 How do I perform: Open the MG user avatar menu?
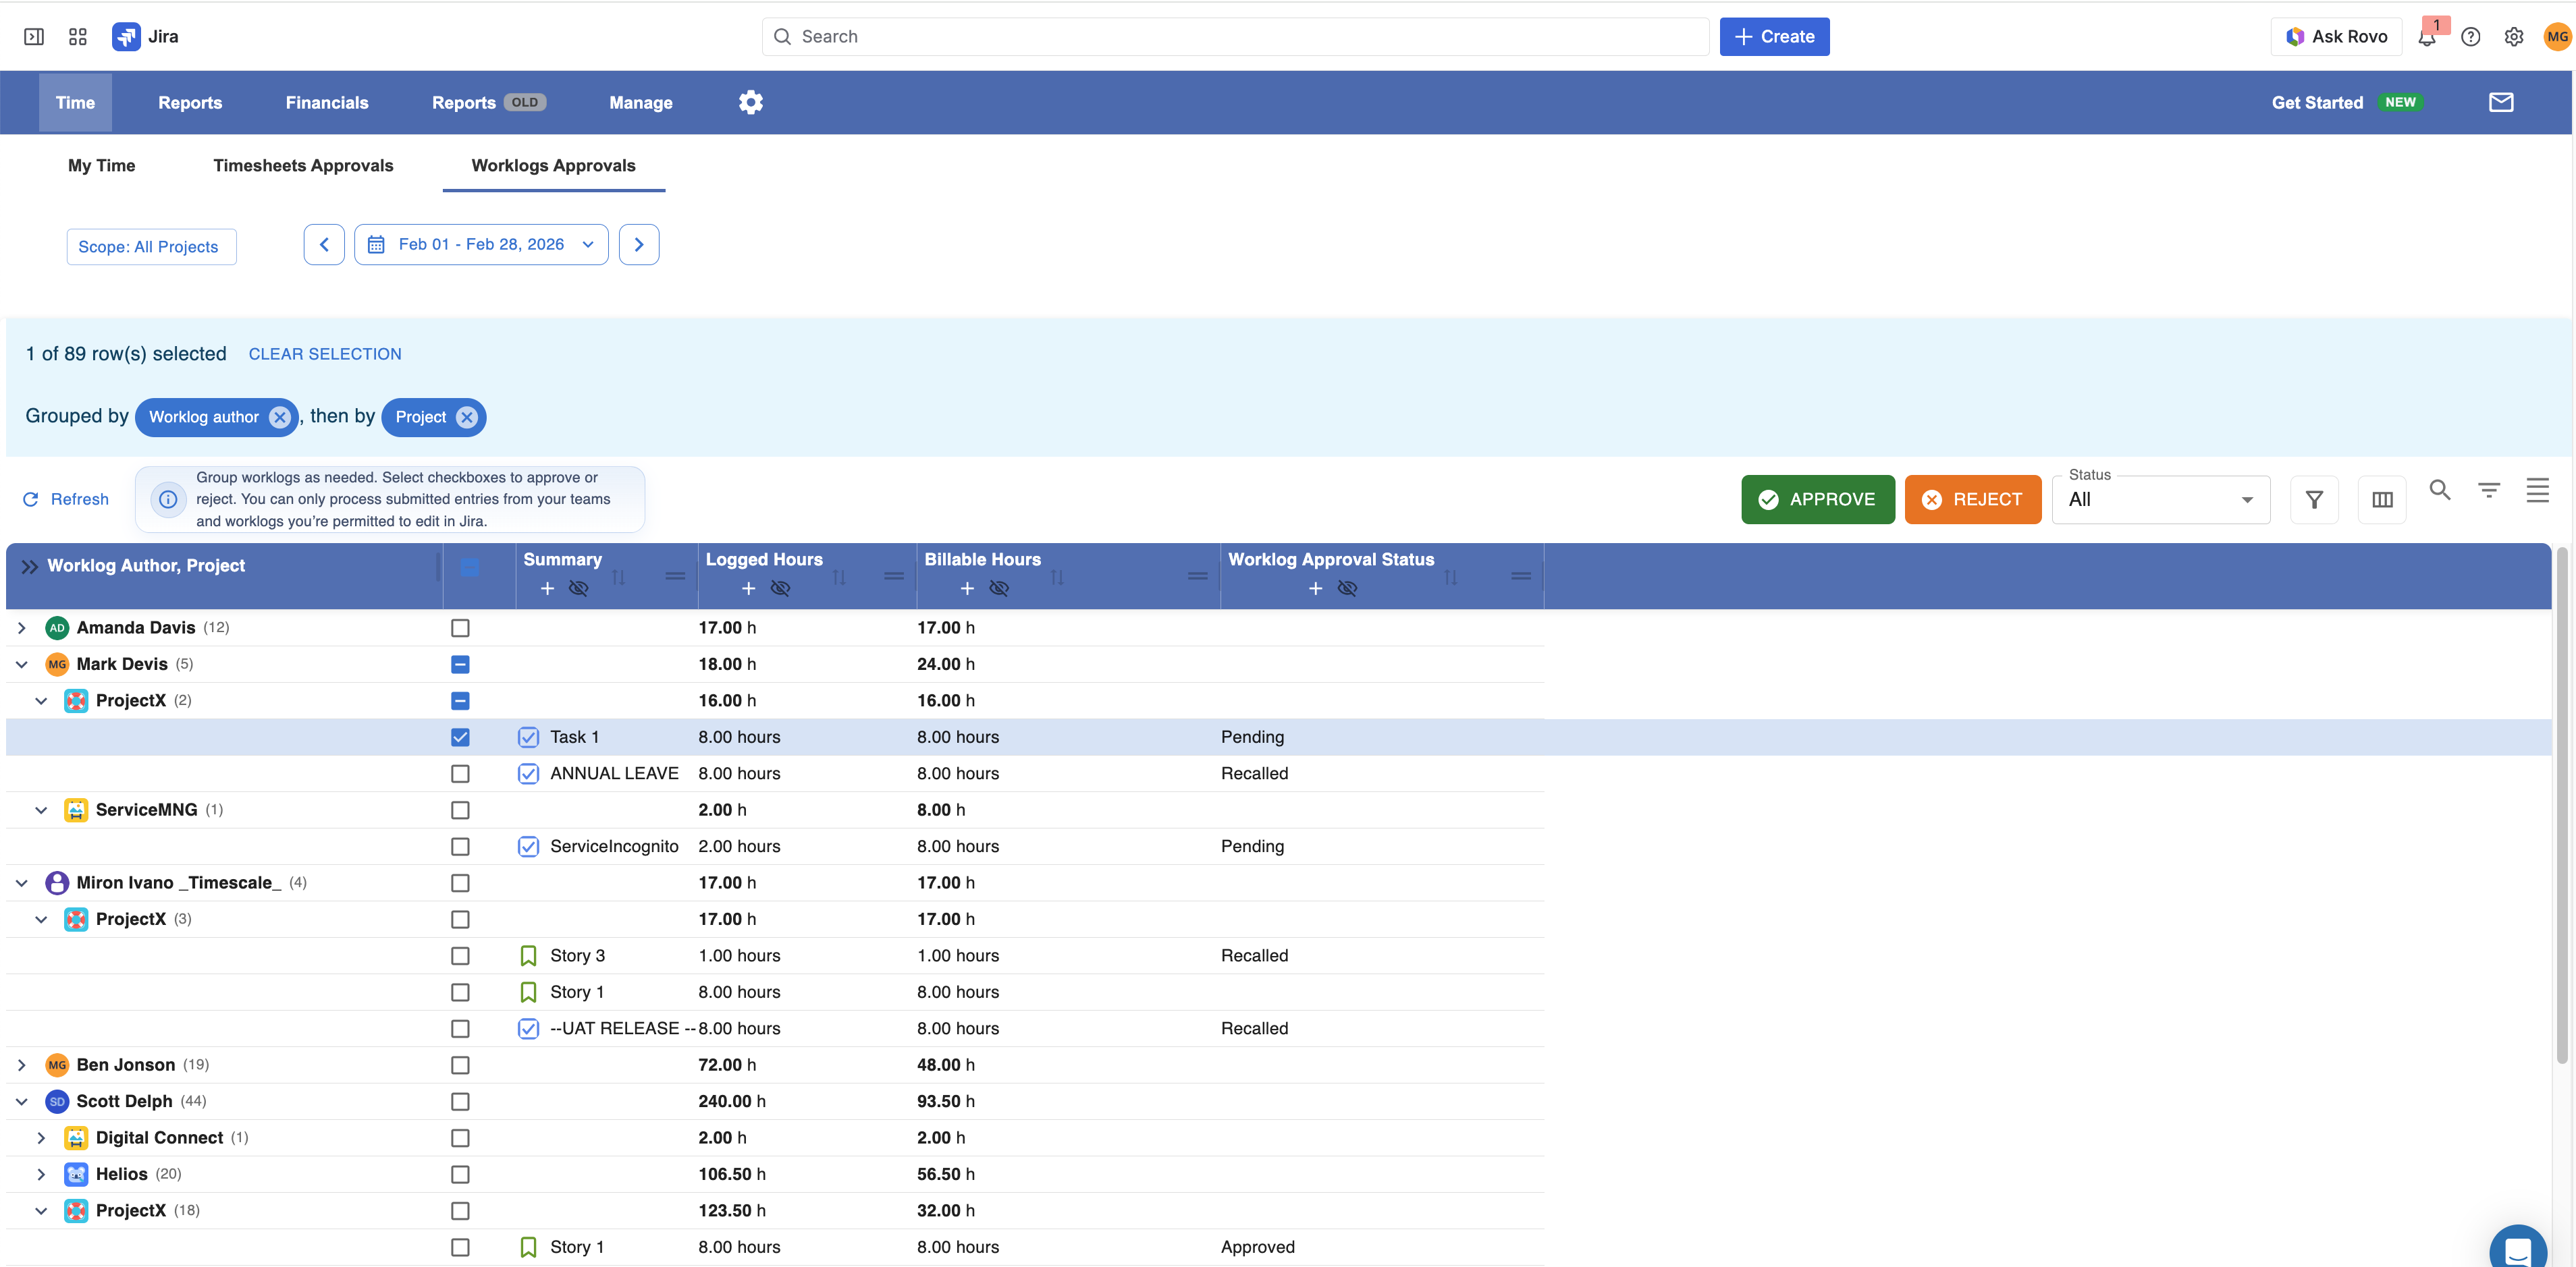point(2557,37)
